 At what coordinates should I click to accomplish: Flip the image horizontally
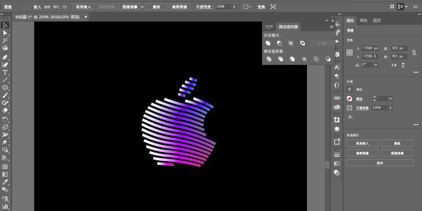tap(394, 65)
